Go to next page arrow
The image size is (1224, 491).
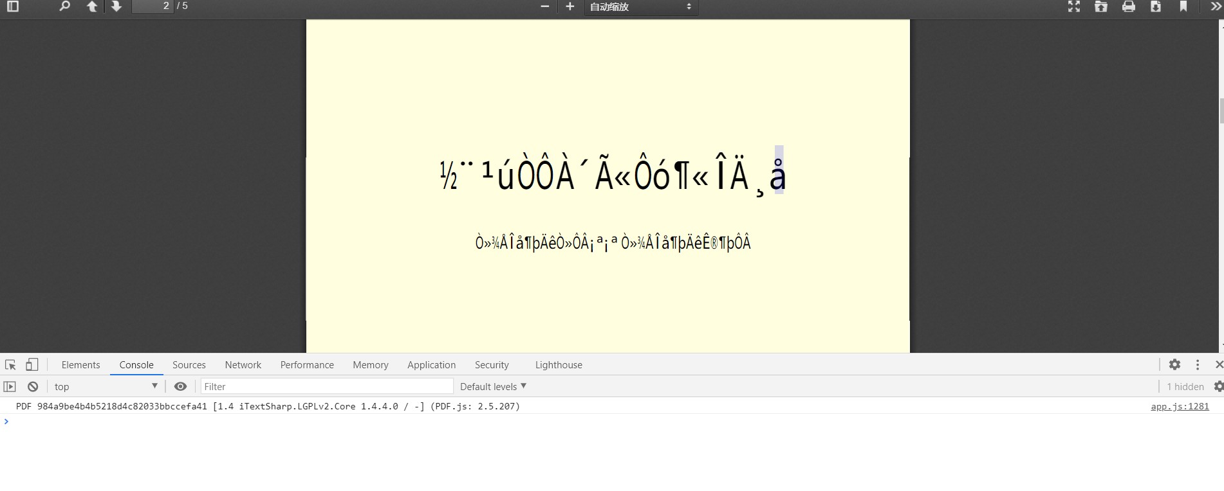click(116, 6)
